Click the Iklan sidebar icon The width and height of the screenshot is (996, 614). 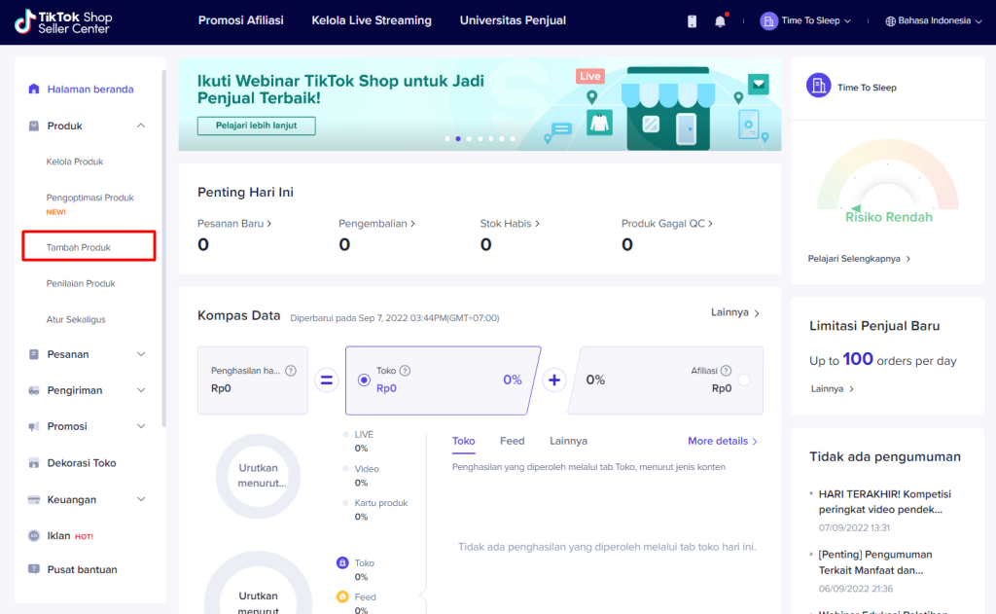point(34,536)
